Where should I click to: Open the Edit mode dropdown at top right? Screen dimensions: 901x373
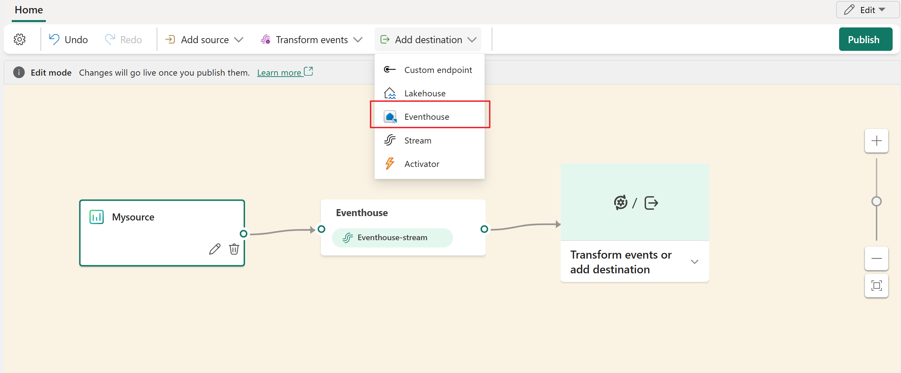(867, 10)
